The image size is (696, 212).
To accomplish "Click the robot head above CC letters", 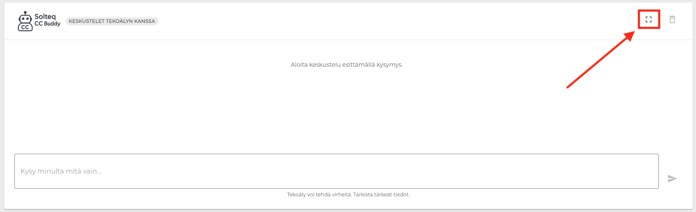I will (x=25, y=17).
